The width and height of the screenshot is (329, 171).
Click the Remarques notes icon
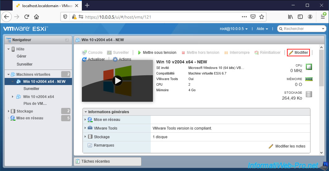90,145
